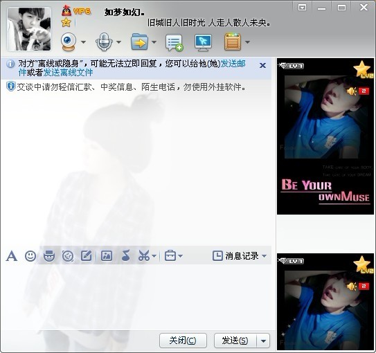Open the emoji smiley picker
Image resolution: width=376 pixels, height=353 pixels.
point(30,256)
